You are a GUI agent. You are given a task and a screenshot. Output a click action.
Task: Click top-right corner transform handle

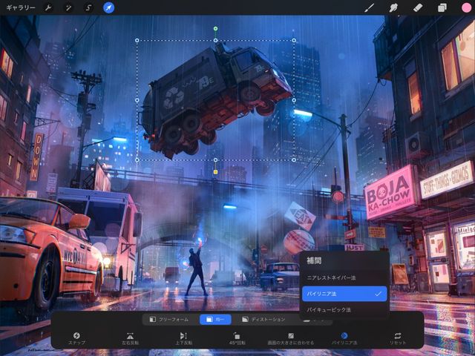coord(294,40)
